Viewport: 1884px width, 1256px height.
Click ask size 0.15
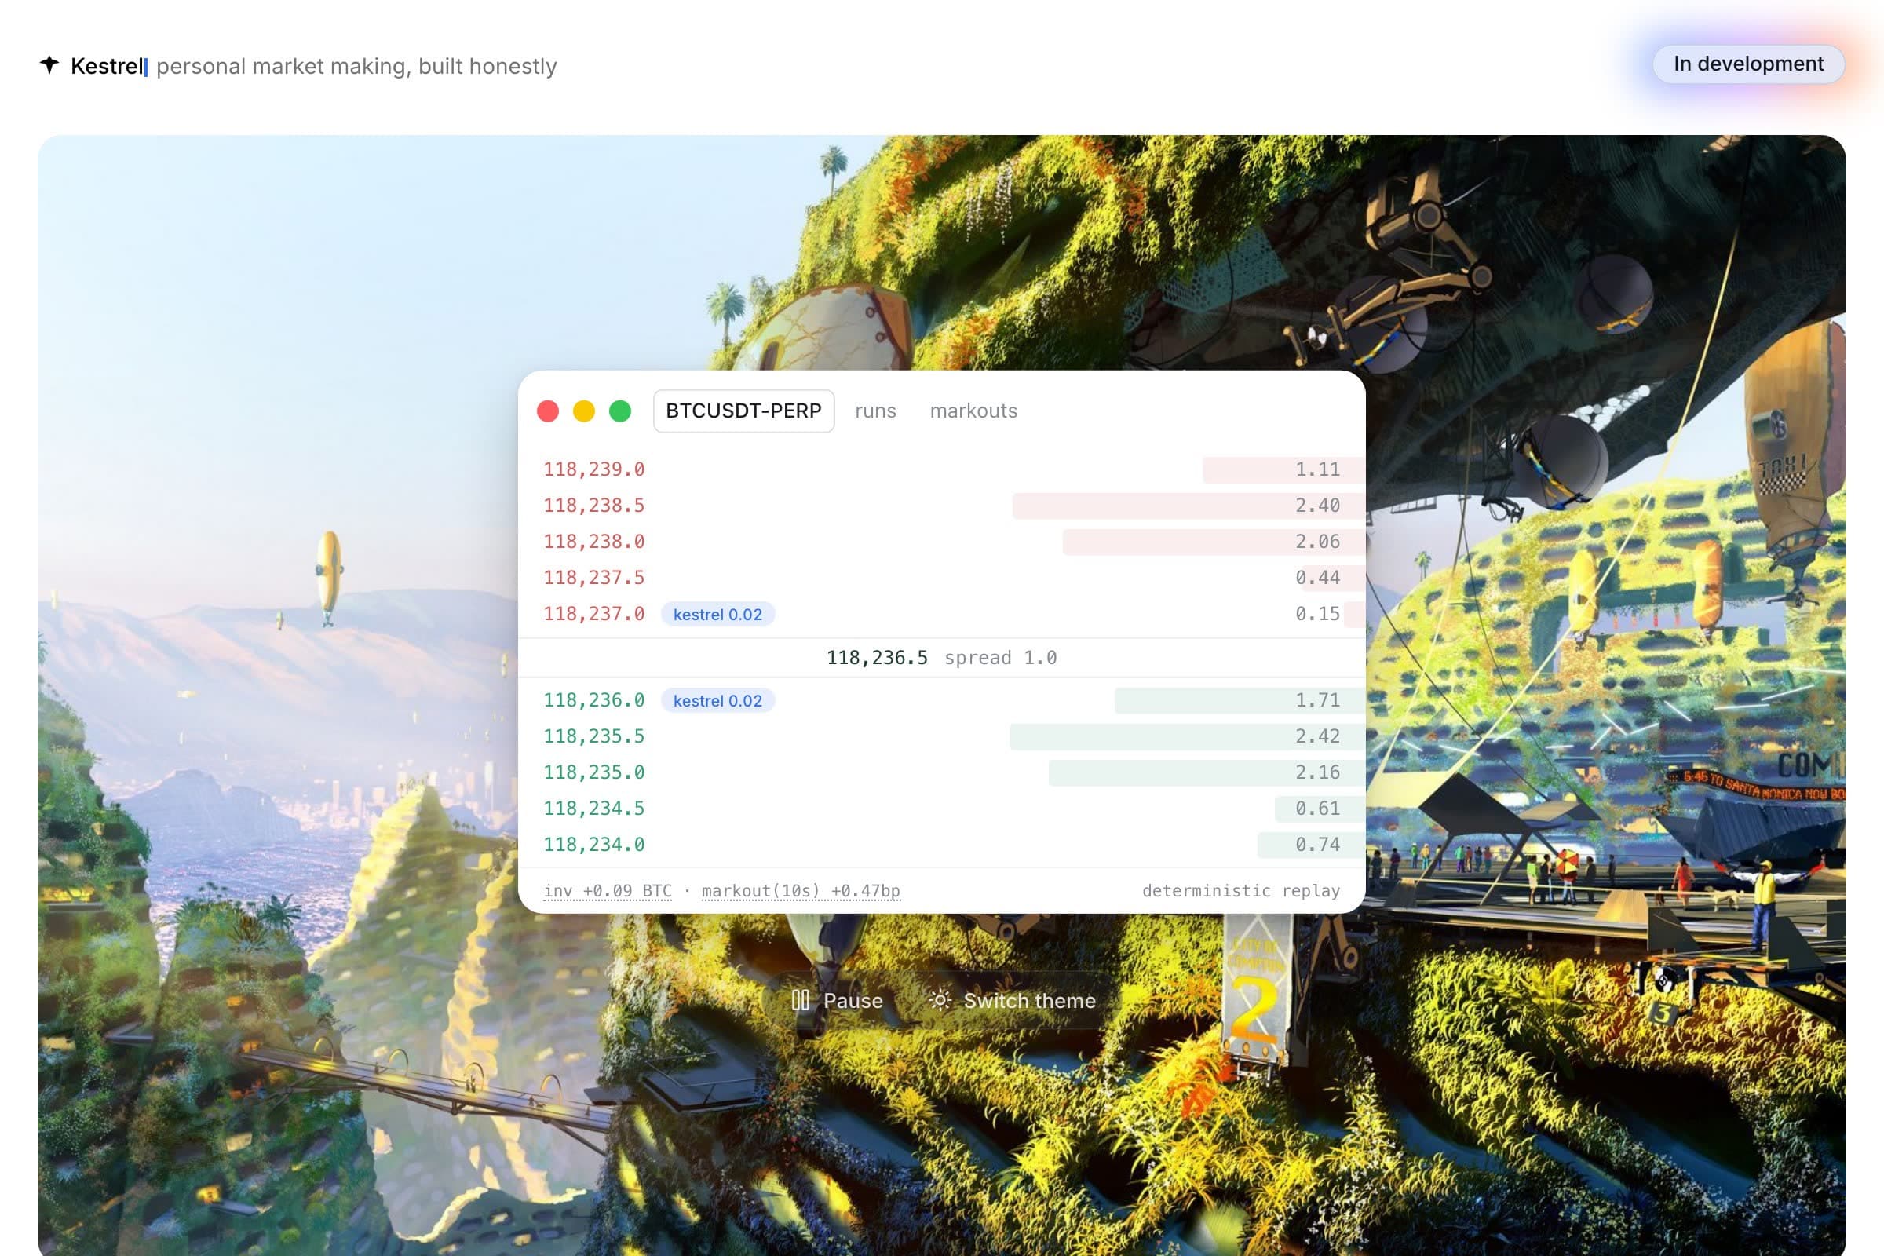point(1318,614)
